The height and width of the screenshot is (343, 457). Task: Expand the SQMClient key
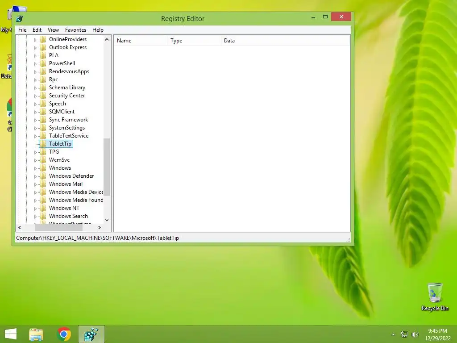point(35,112)
